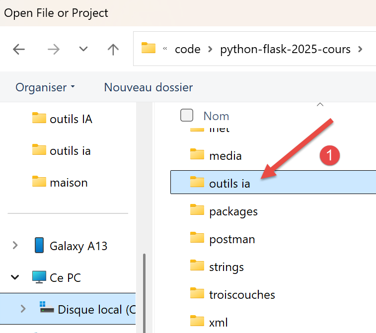
Task: Click the navigation pane vertical scrollbar
Action: [145, 288]
